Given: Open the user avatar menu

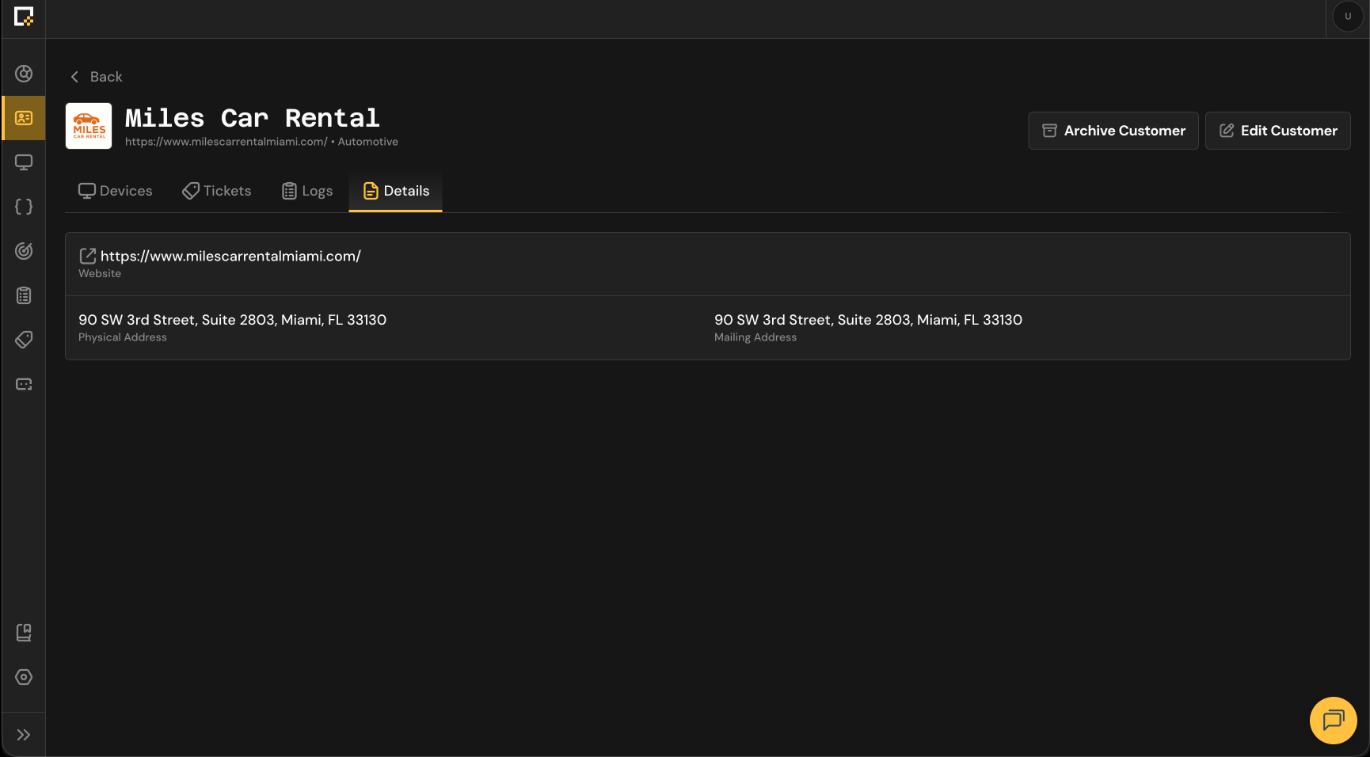Looking at the screenshot, I should [1348, 17].
